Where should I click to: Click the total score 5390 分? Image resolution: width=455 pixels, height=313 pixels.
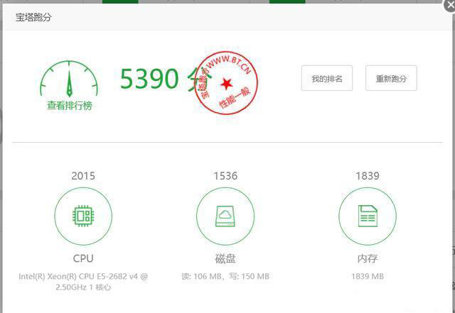pyautogui.click(x=166, y=79)
